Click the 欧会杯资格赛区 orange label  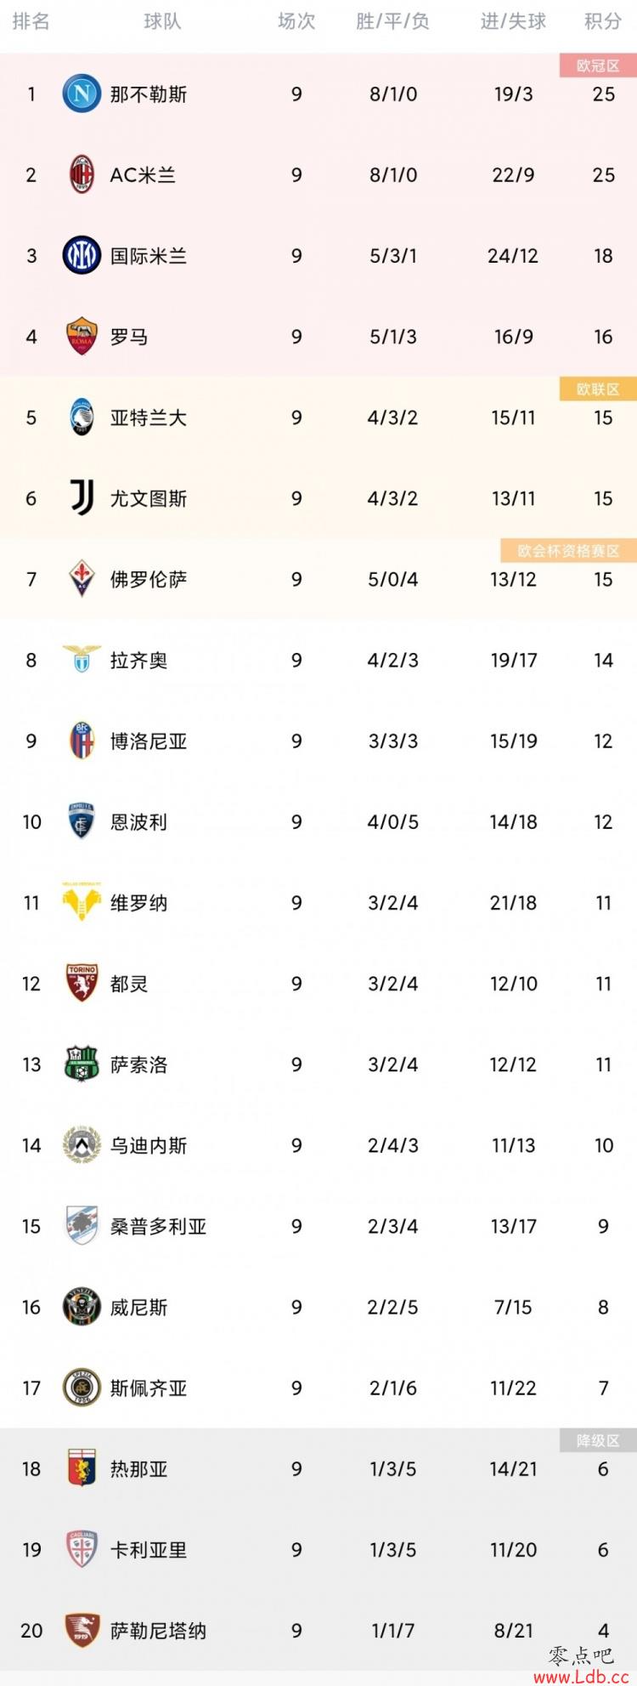pos(569,551)
